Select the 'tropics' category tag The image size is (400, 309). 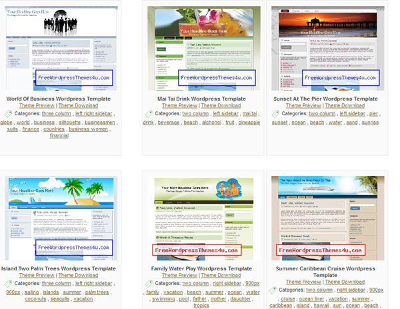(201, 306)
